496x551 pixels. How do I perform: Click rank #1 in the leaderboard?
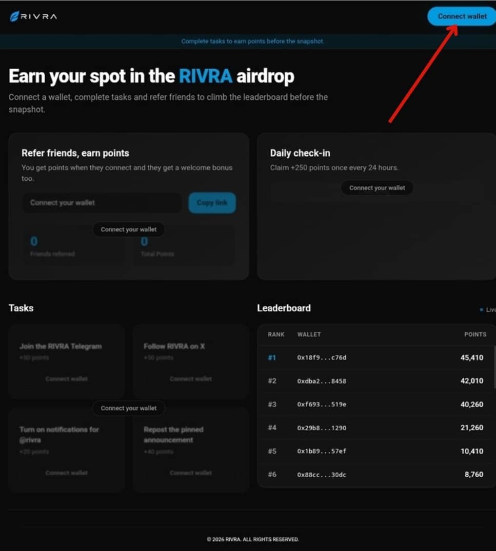[272, 357]
